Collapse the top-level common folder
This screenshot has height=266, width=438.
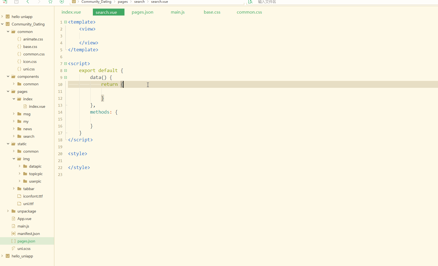(x=8, y=32)
